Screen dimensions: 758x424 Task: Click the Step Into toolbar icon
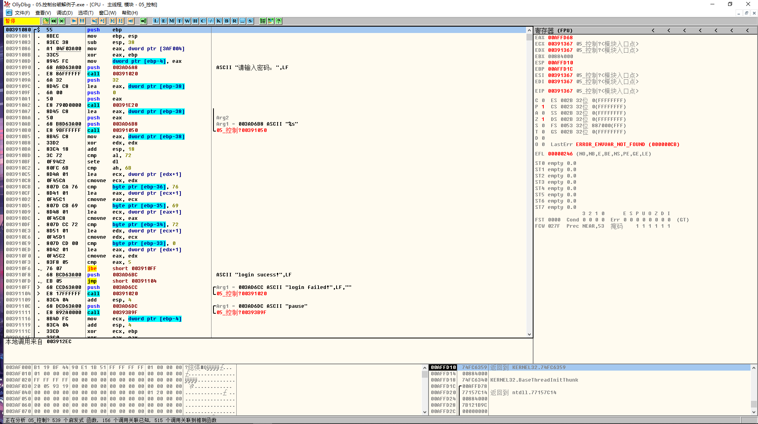[x=94, y=21]
